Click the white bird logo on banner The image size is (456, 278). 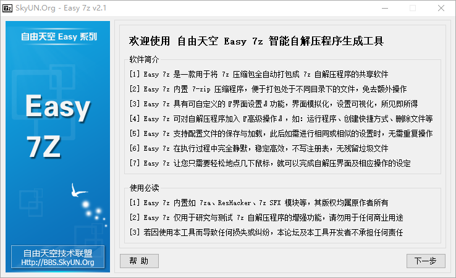pyautogui.click(x=78, y=190)
